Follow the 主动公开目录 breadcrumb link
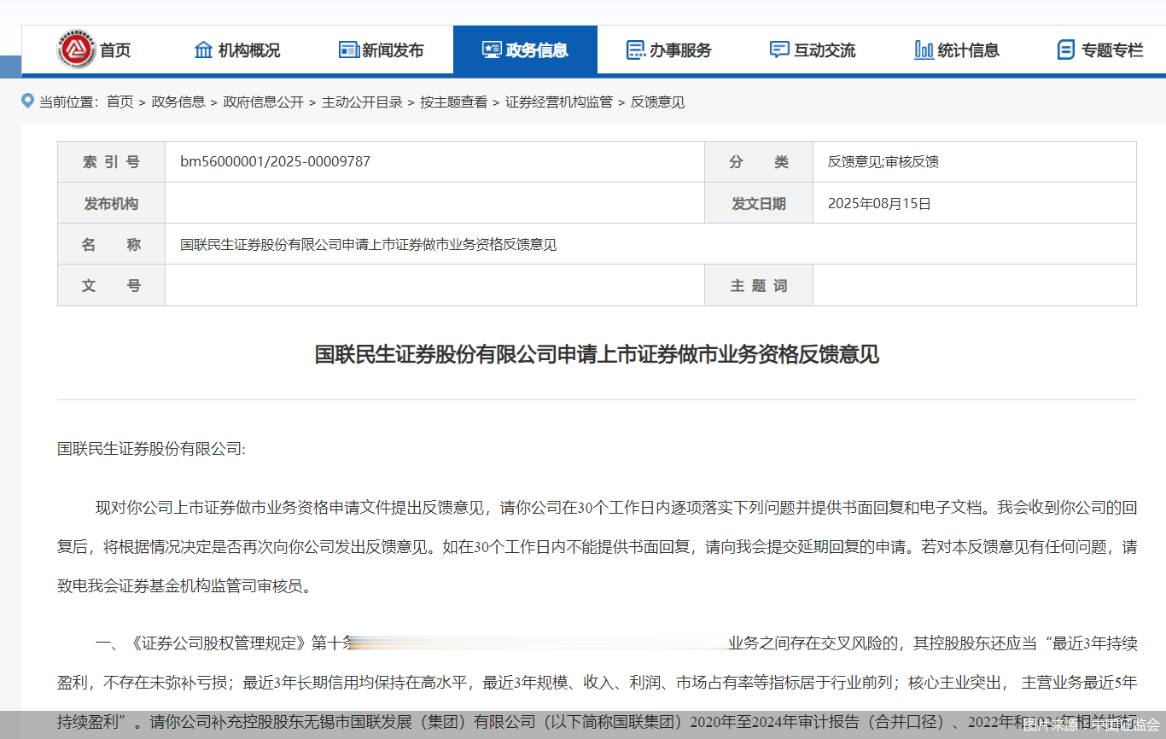 click(x=362, y=102)
